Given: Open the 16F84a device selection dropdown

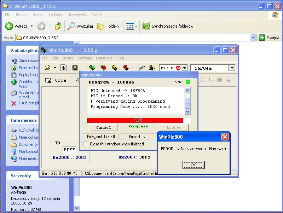Looking at the screenshot, I should 232,68.
